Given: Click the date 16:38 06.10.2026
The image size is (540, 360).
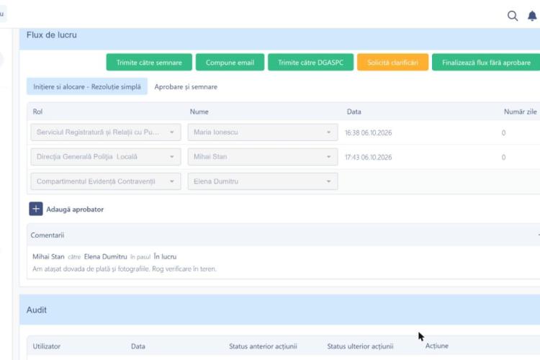Looking at the screenshot, I should [368, 132].
